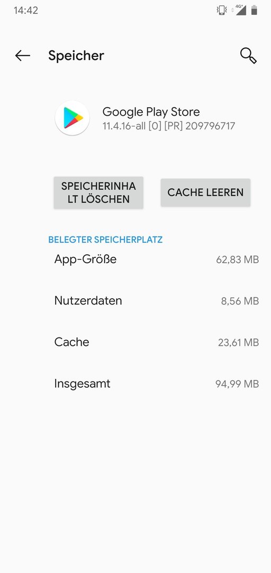The image size is (271, 573).
Task: Tap the back arrow icon
Action: 23,56
